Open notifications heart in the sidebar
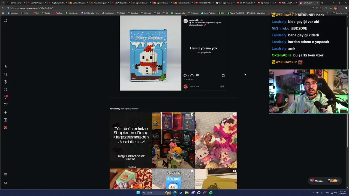The image size is (349, 196). click(5, 105)
